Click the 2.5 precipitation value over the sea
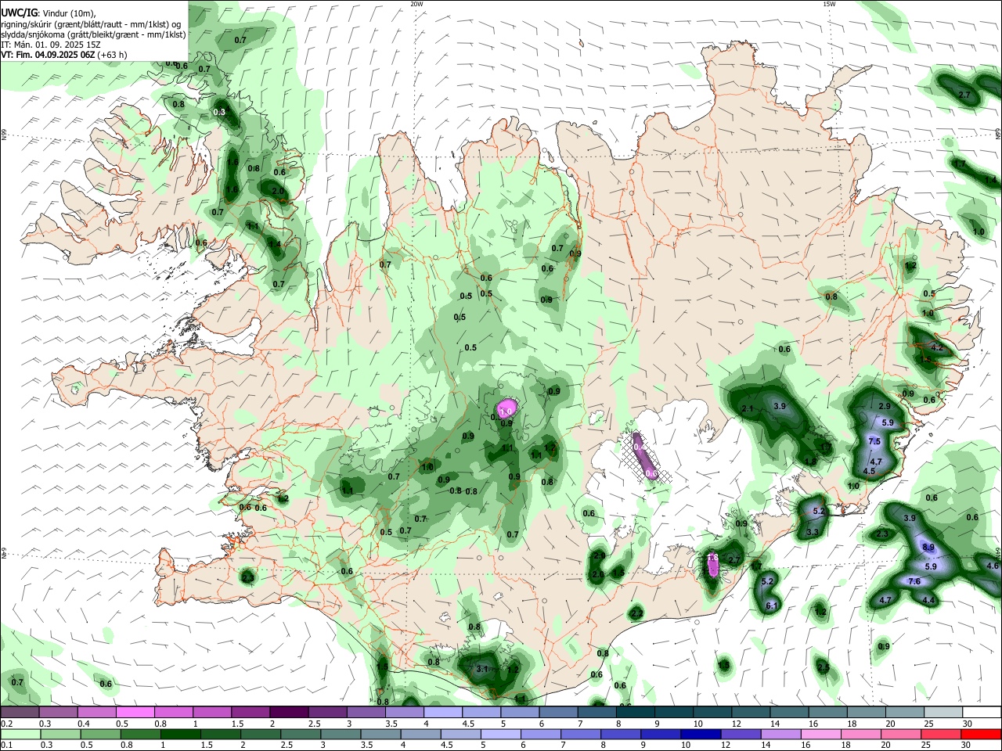Viewport: 1002px width, 751px height. [823, 667]
